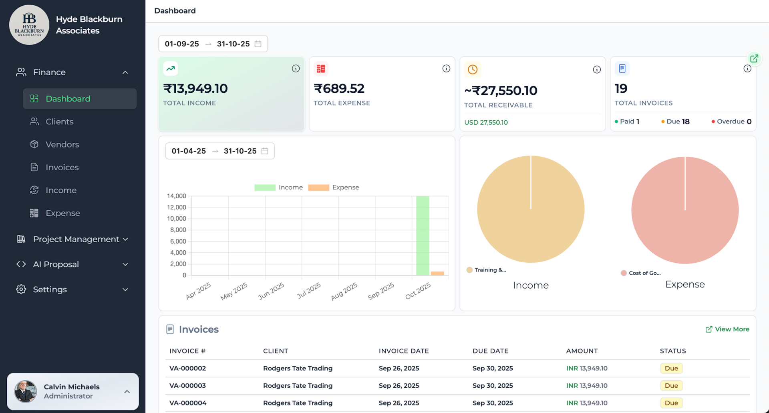Toggle Training legend item in Income pie
Viewport: 769px width, 413px height.
pos(486,270)
